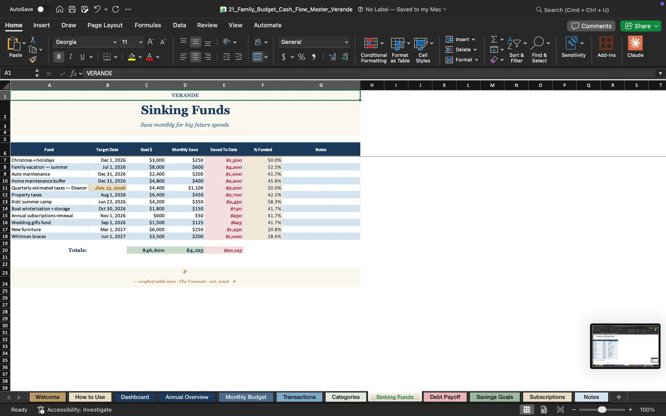Open the Claude add-in
This screenshot has height=416, width=666.
(635, 47)
